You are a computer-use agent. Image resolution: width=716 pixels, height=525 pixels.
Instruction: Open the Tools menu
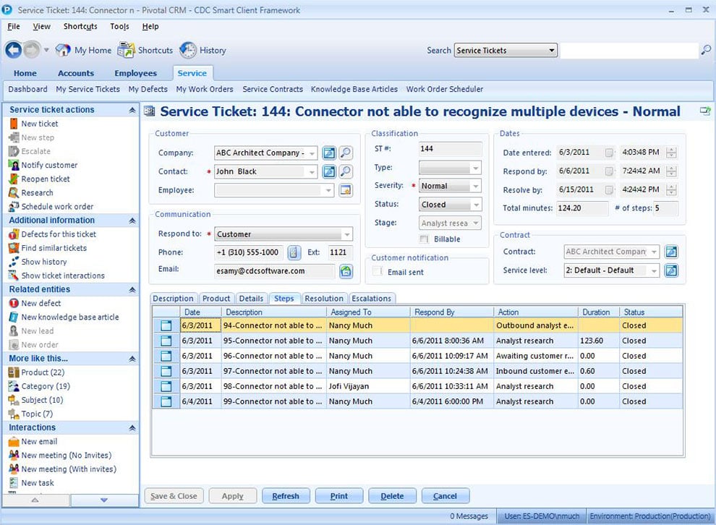(119, 27)
